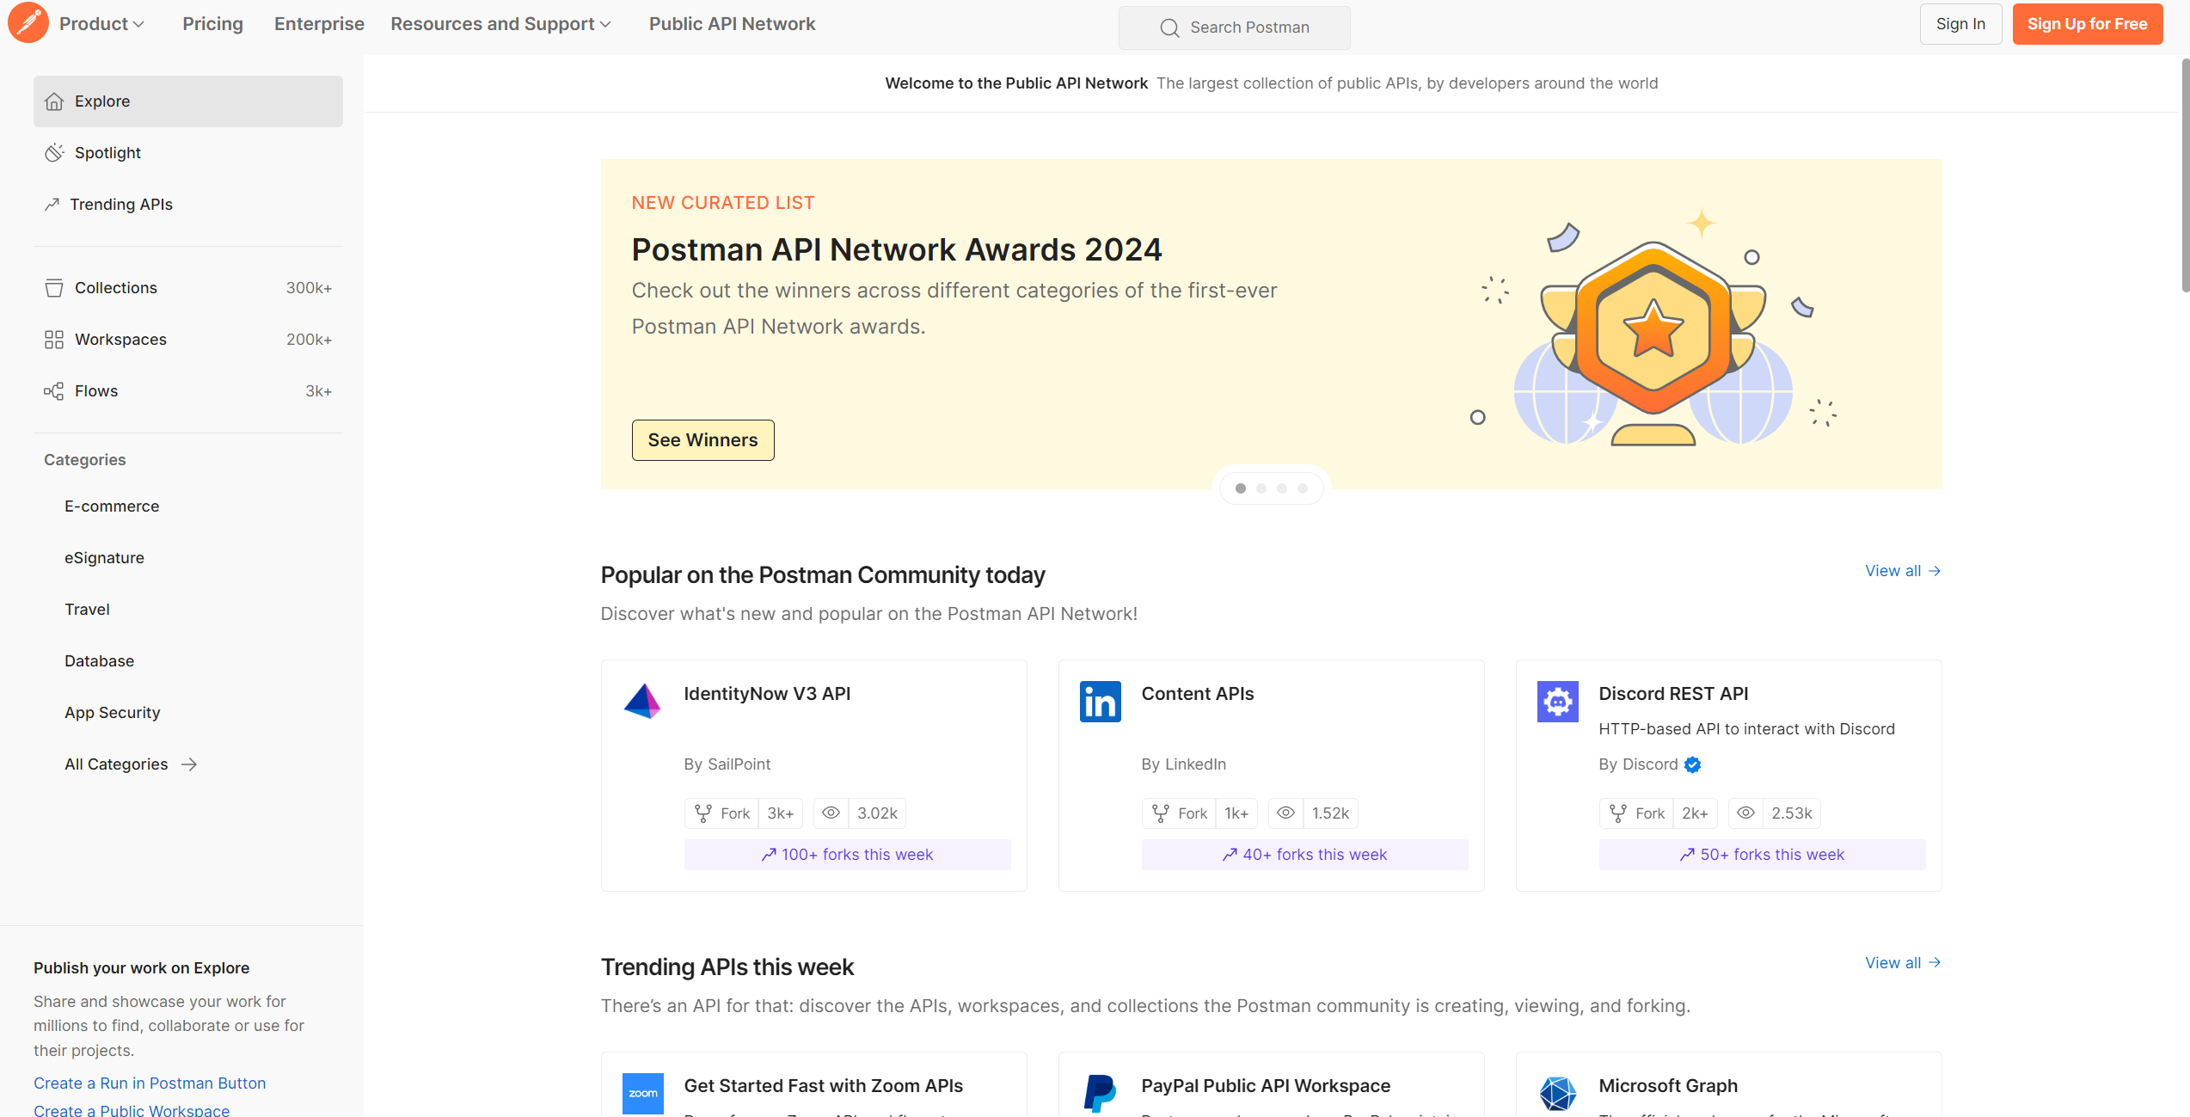Select the third carousel dot
The width and height of the screenshot is (2190, 1117).
tap(1282, 488)
